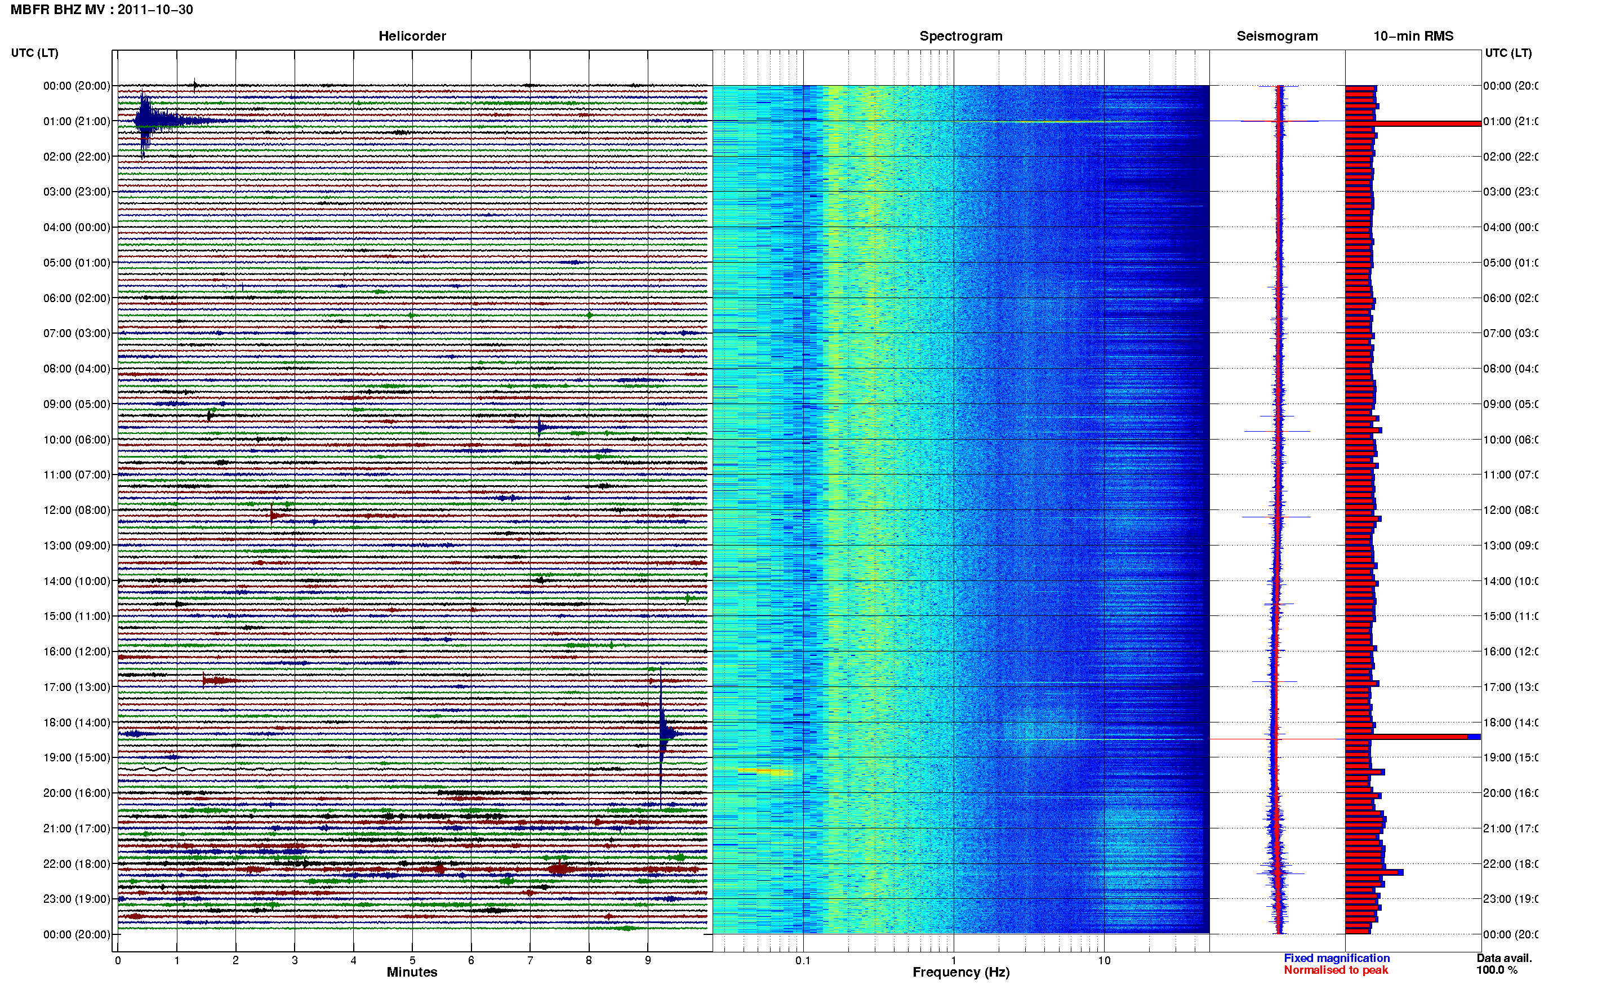Click the left time label '09:00 (05:00)'
The image size is (1602, 1002).
77,404
